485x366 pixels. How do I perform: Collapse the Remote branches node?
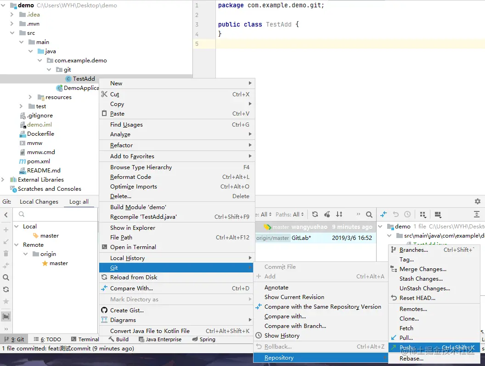coord(17,244)
